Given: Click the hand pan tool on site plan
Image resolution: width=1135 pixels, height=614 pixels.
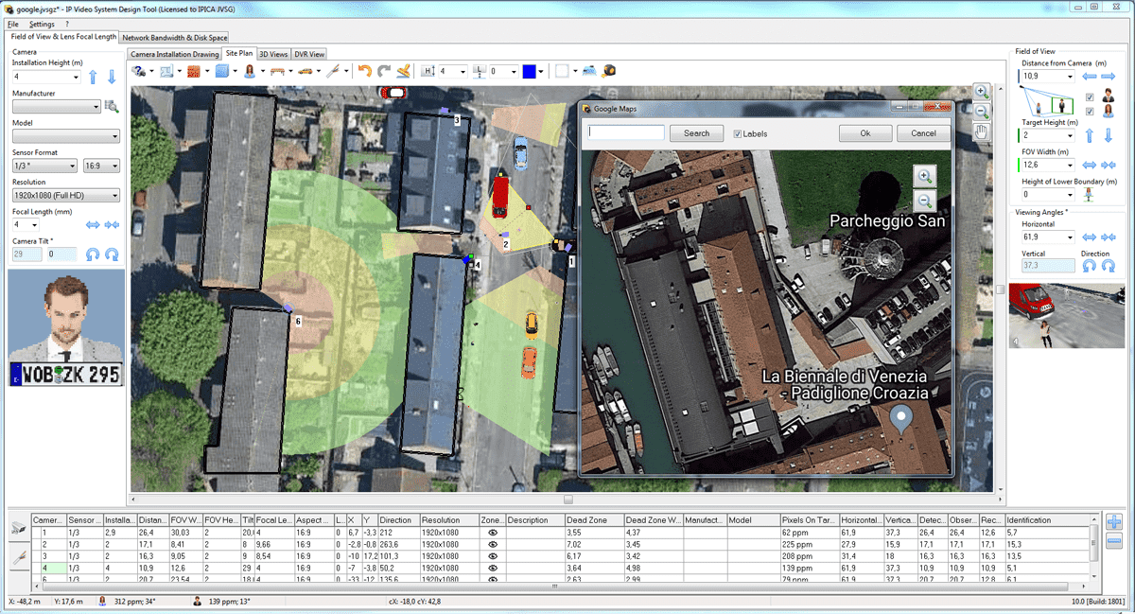Looking at the screenshot, I should 982,132.
